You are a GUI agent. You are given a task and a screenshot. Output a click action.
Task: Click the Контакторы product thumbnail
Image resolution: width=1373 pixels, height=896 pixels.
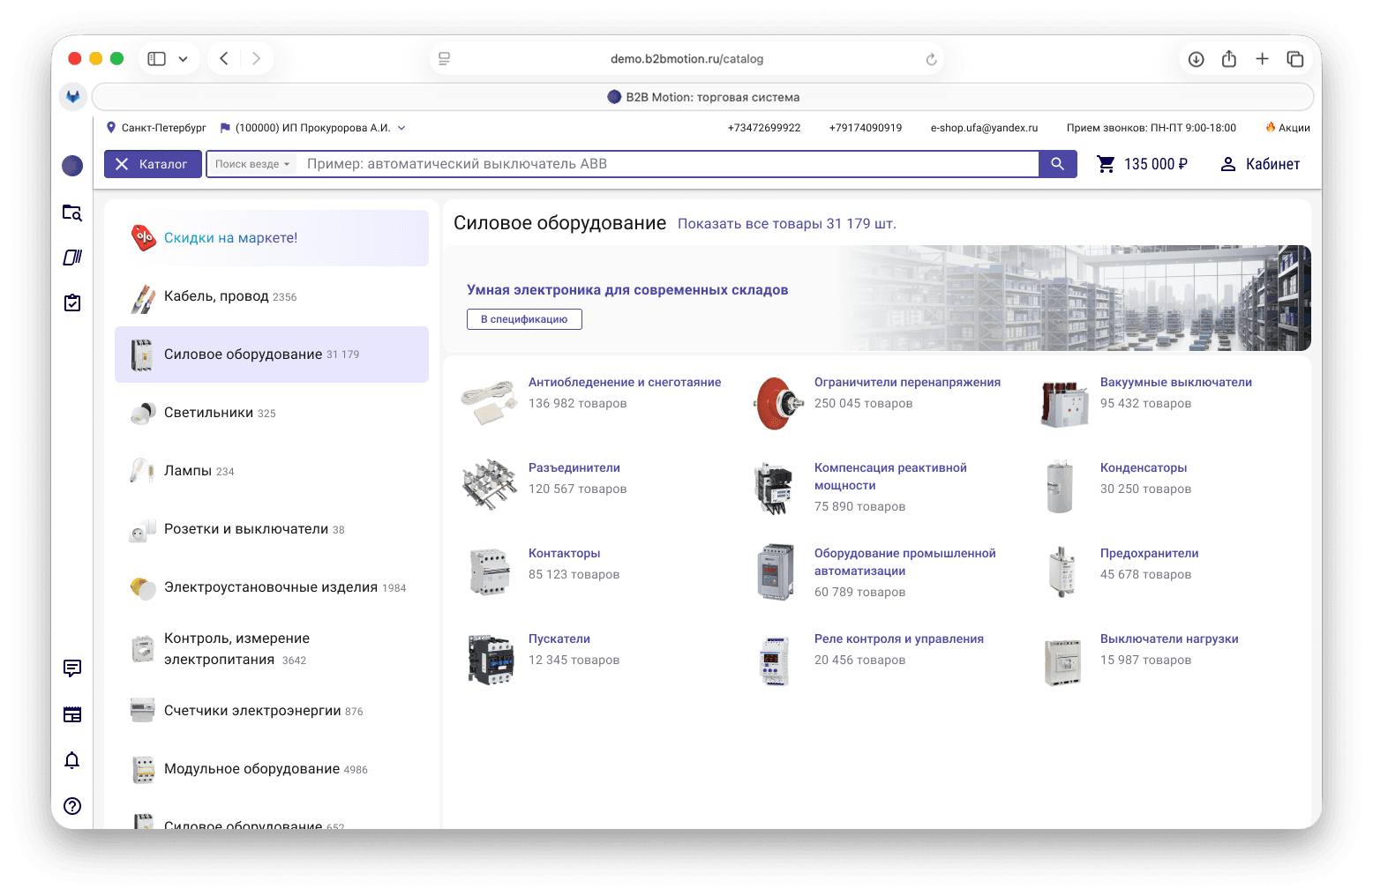pos(490,571)
